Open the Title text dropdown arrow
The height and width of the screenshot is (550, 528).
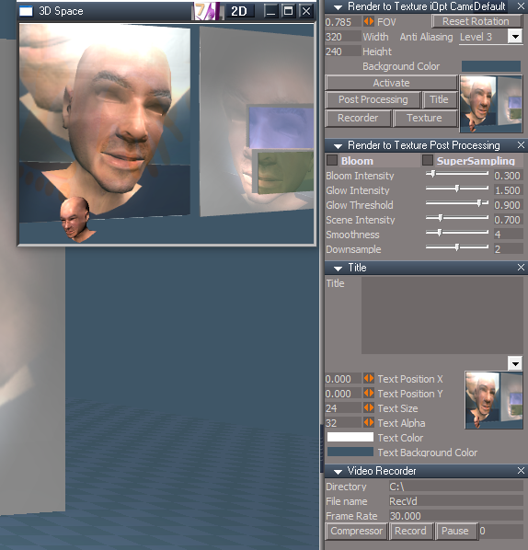click(x=515, y=363)
